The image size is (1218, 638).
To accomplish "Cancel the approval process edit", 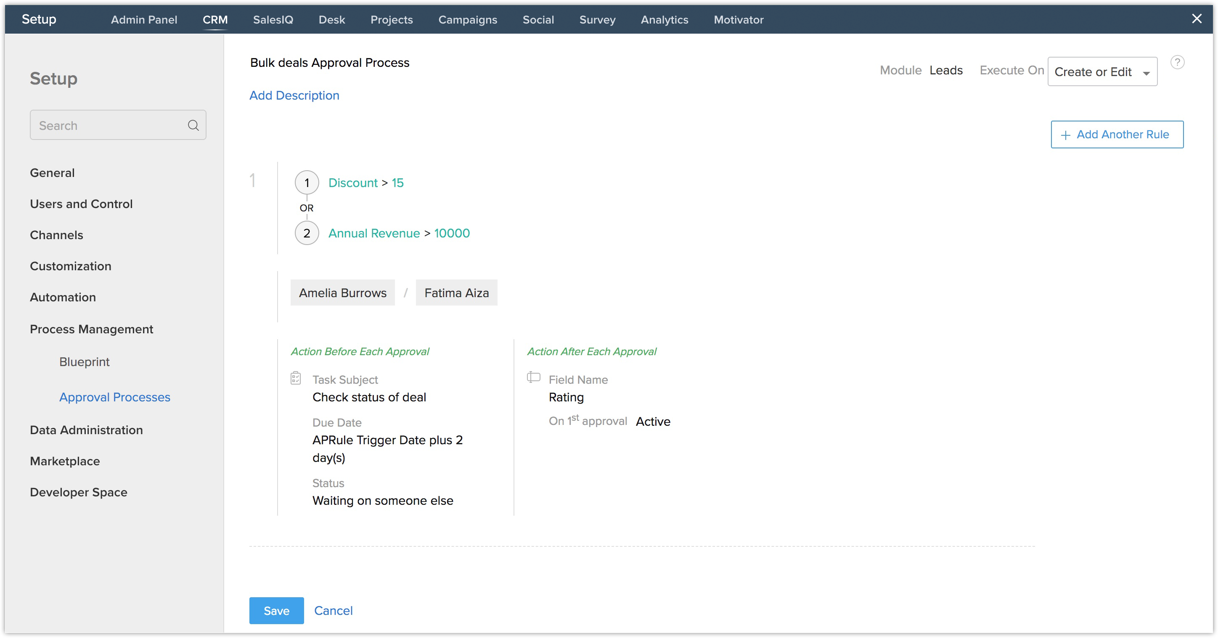I will (x=334, y=610).
